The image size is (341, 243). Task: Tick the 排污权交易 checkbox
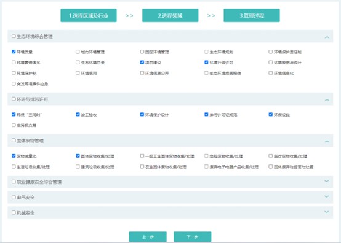[x=14, y=125]
